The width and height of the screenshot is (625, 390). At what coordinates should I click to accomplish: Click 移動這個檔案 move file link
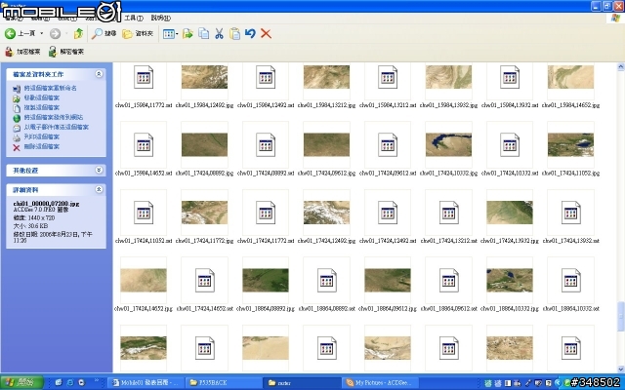[42, 97]
